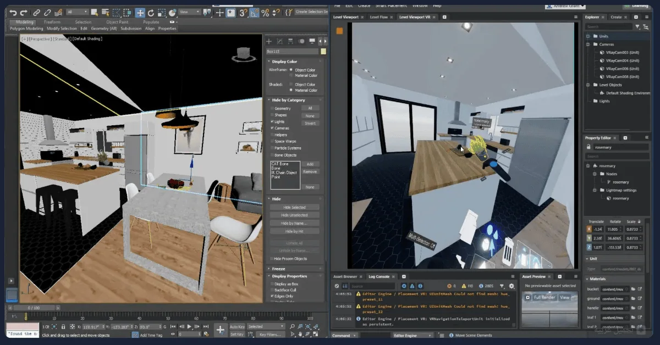Viewport: 660px width, 345px height.
Task: Click the Auto Key button
Action: coord(237,326)
